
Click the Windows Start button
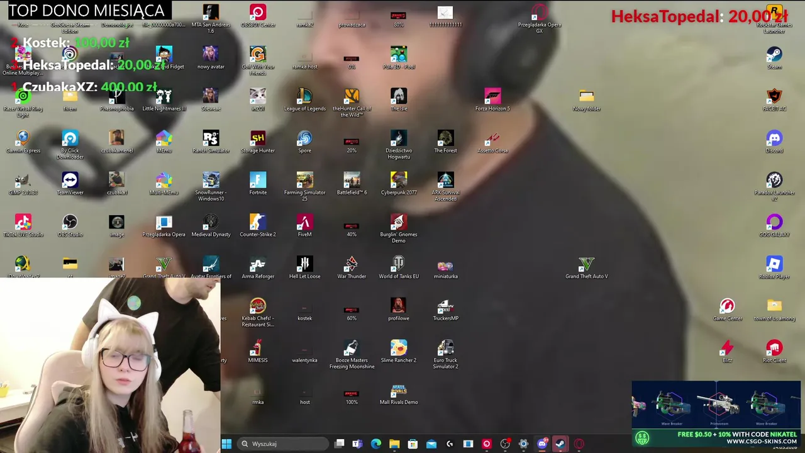coord(227,444)
